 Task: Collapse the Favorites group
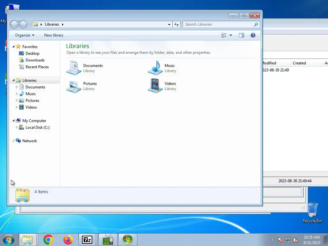click(13, 46)
